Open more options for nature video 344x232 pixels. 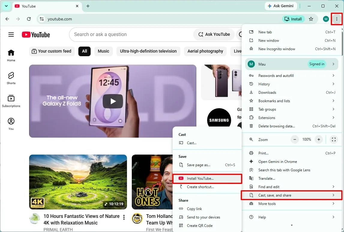click(x=124, y=217)
